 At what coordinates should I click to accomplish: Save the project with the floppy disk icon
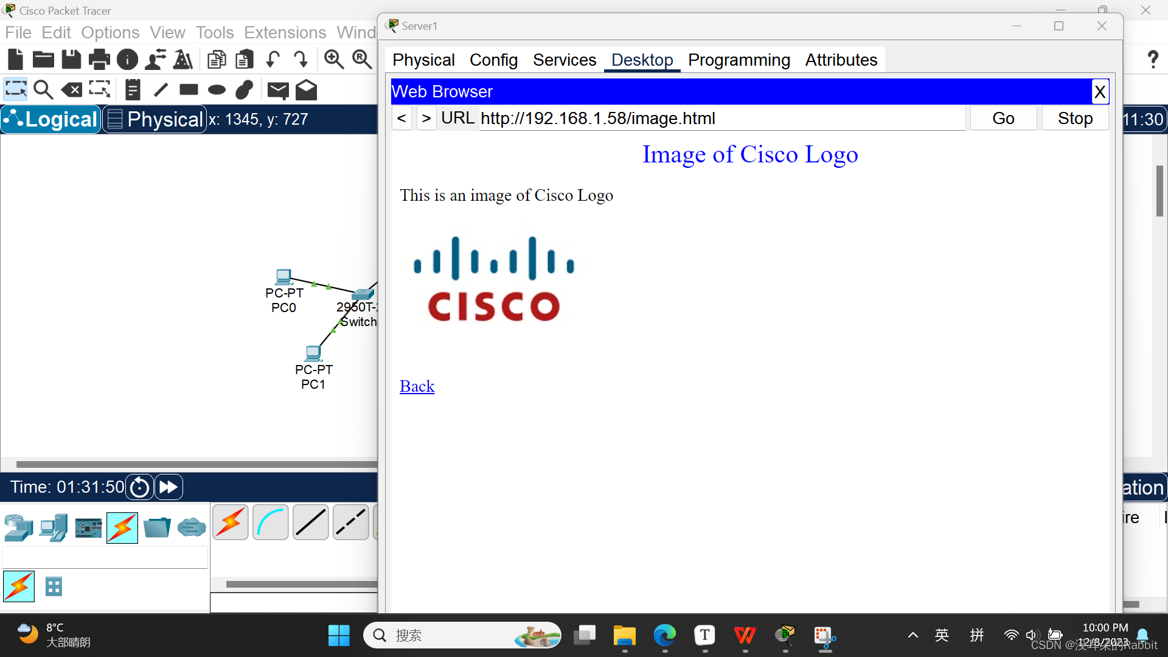[71, 59]
